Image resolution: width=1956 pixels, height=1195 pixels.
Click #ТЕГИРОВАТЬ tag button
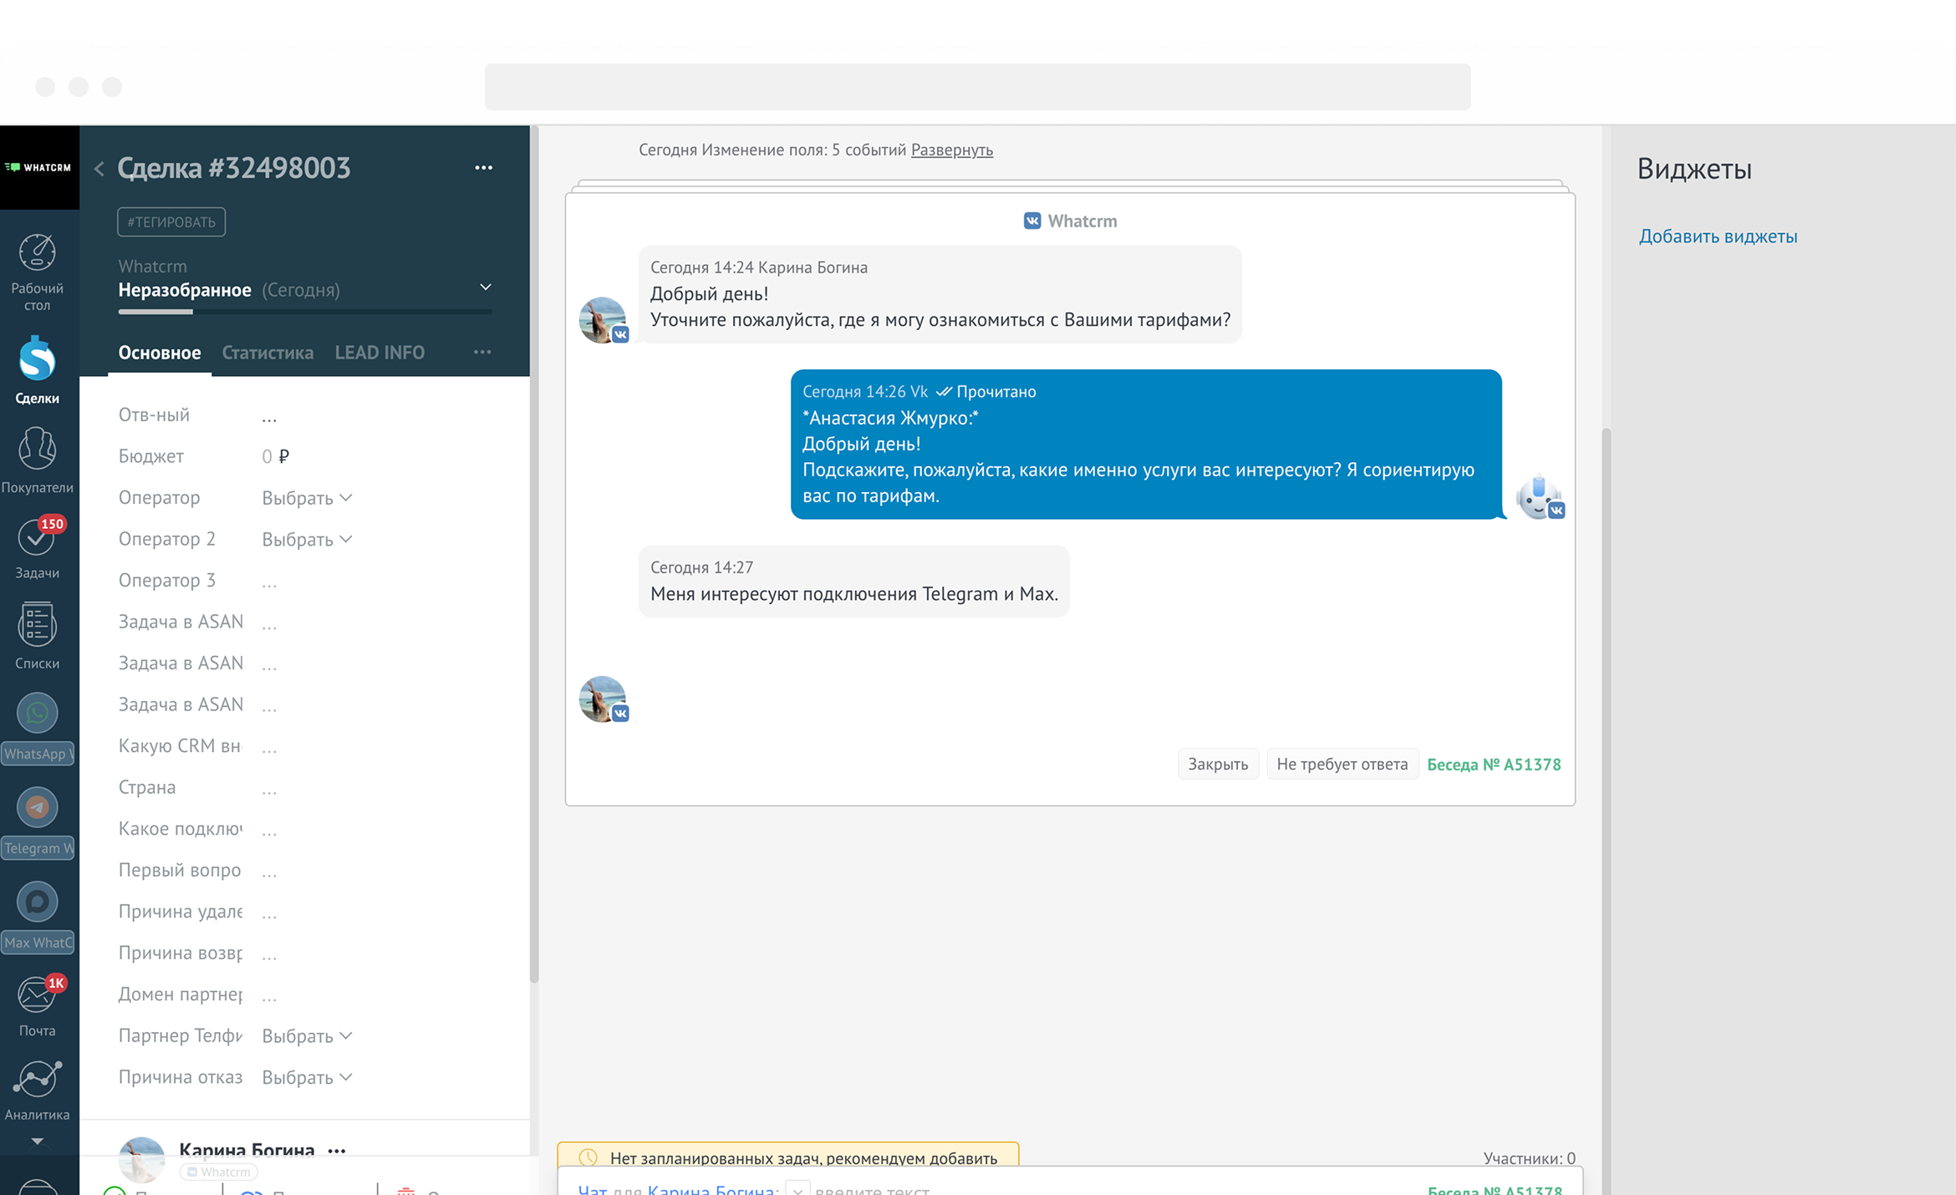[171, 221]
